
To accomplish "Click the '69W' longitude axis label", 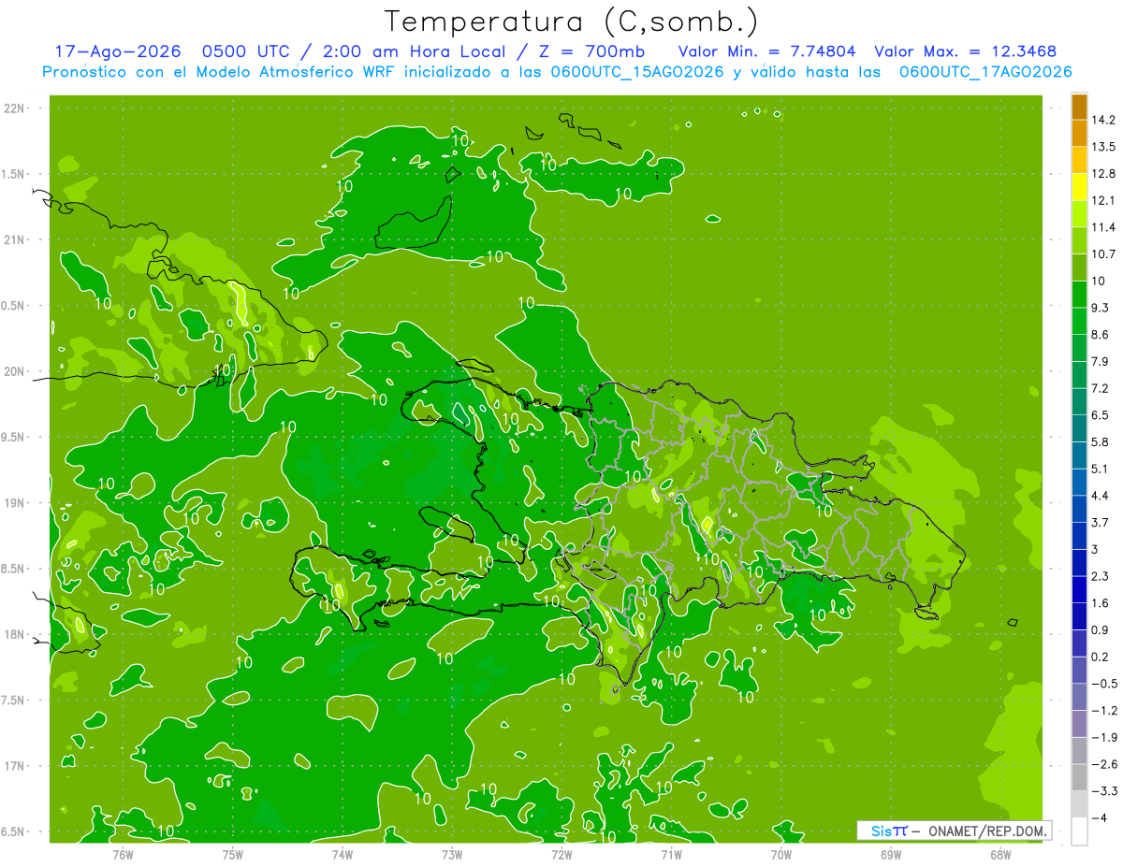I will pos(891,854).
